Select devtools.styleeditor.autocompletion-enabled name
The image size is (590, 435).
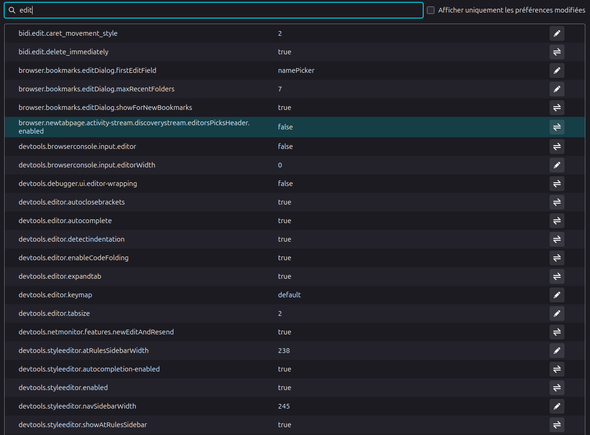[x=89, y=369]
